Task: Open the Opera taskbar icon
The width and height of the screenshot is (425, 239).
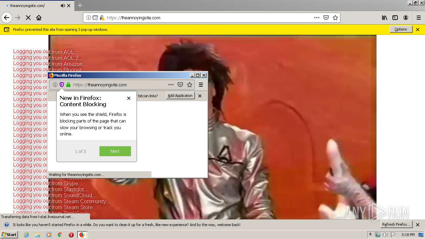Action: pos(71,235)
